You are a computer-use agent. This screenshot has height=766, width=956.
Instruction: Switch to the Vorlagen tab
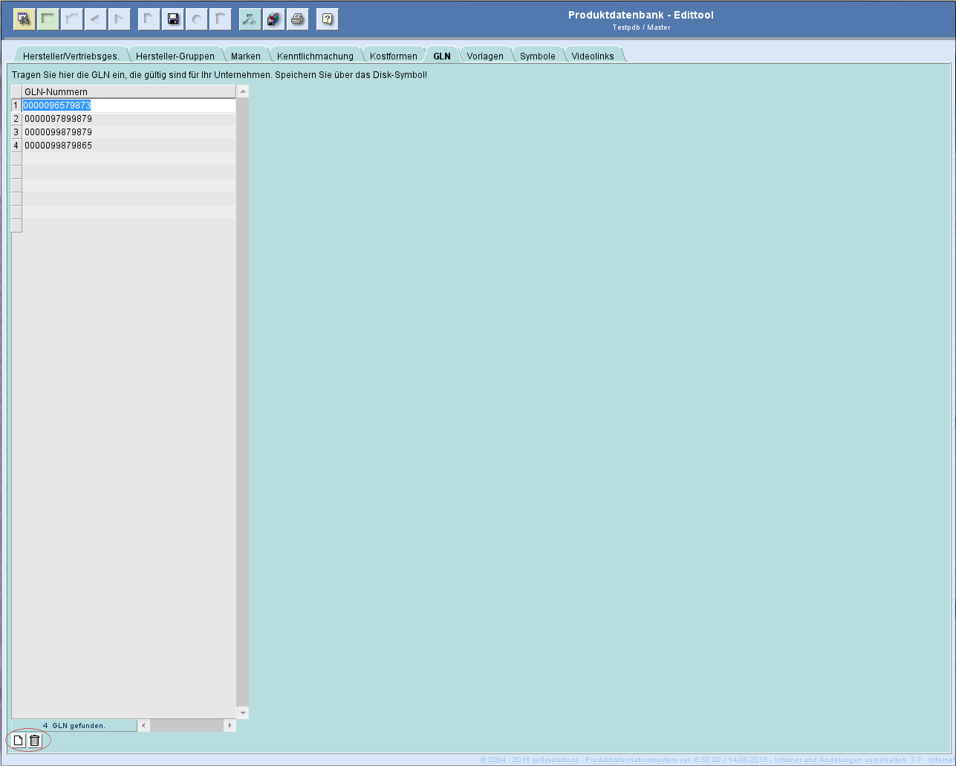pos(484,56)
